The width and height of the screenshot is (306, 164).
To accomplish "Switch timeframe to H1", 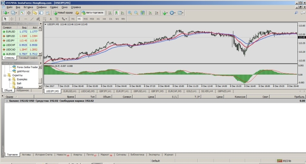I will click(x=98, y=19).
